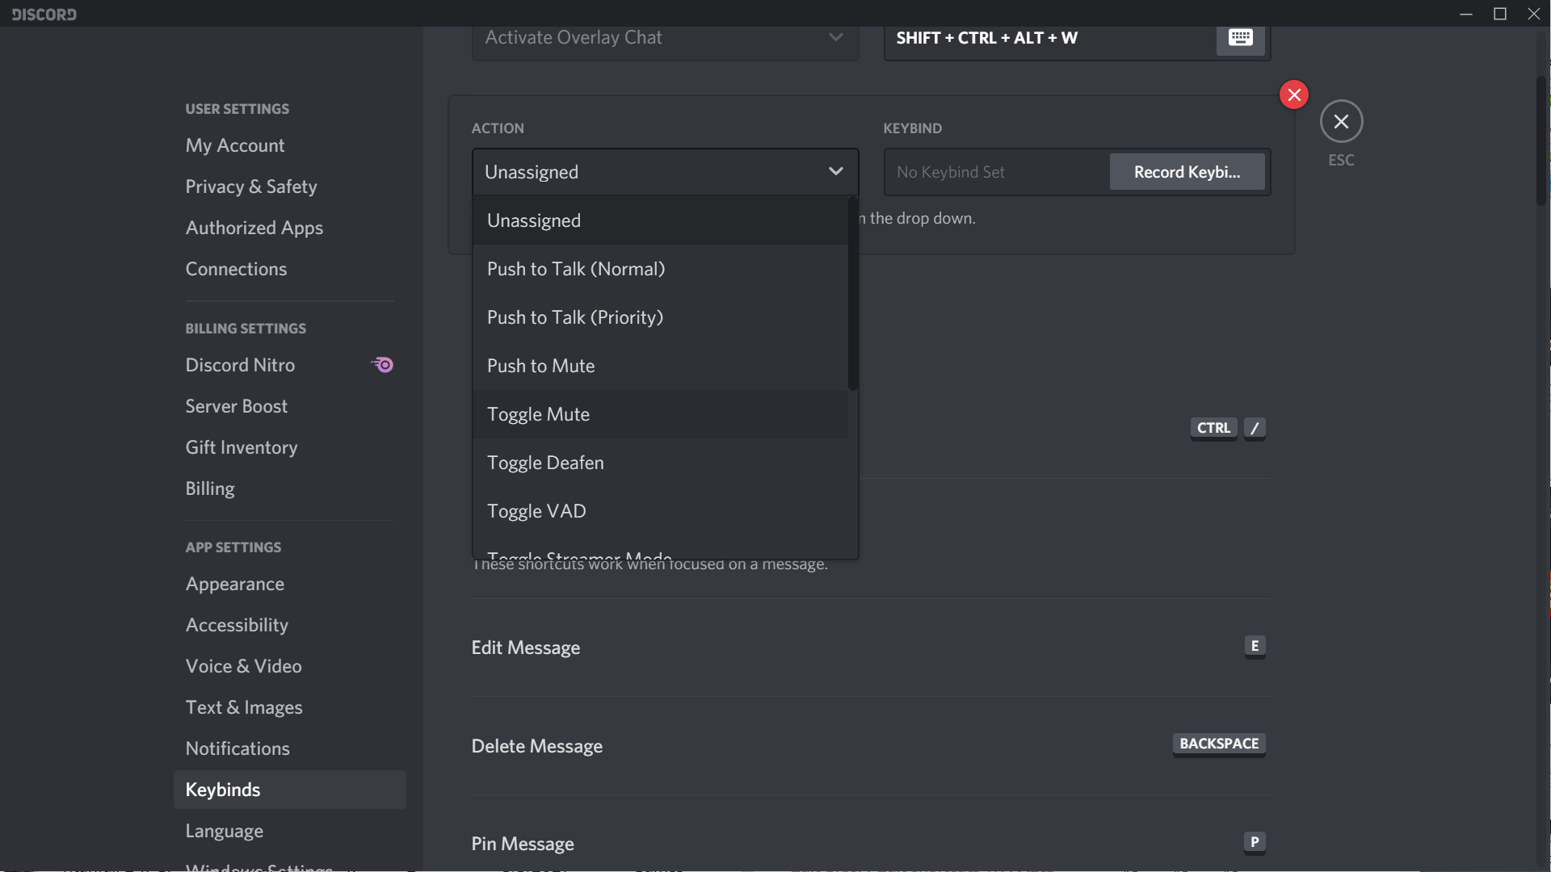Click the Discord logo icon top-left
Screen dimensions: 1551x872
43,13
